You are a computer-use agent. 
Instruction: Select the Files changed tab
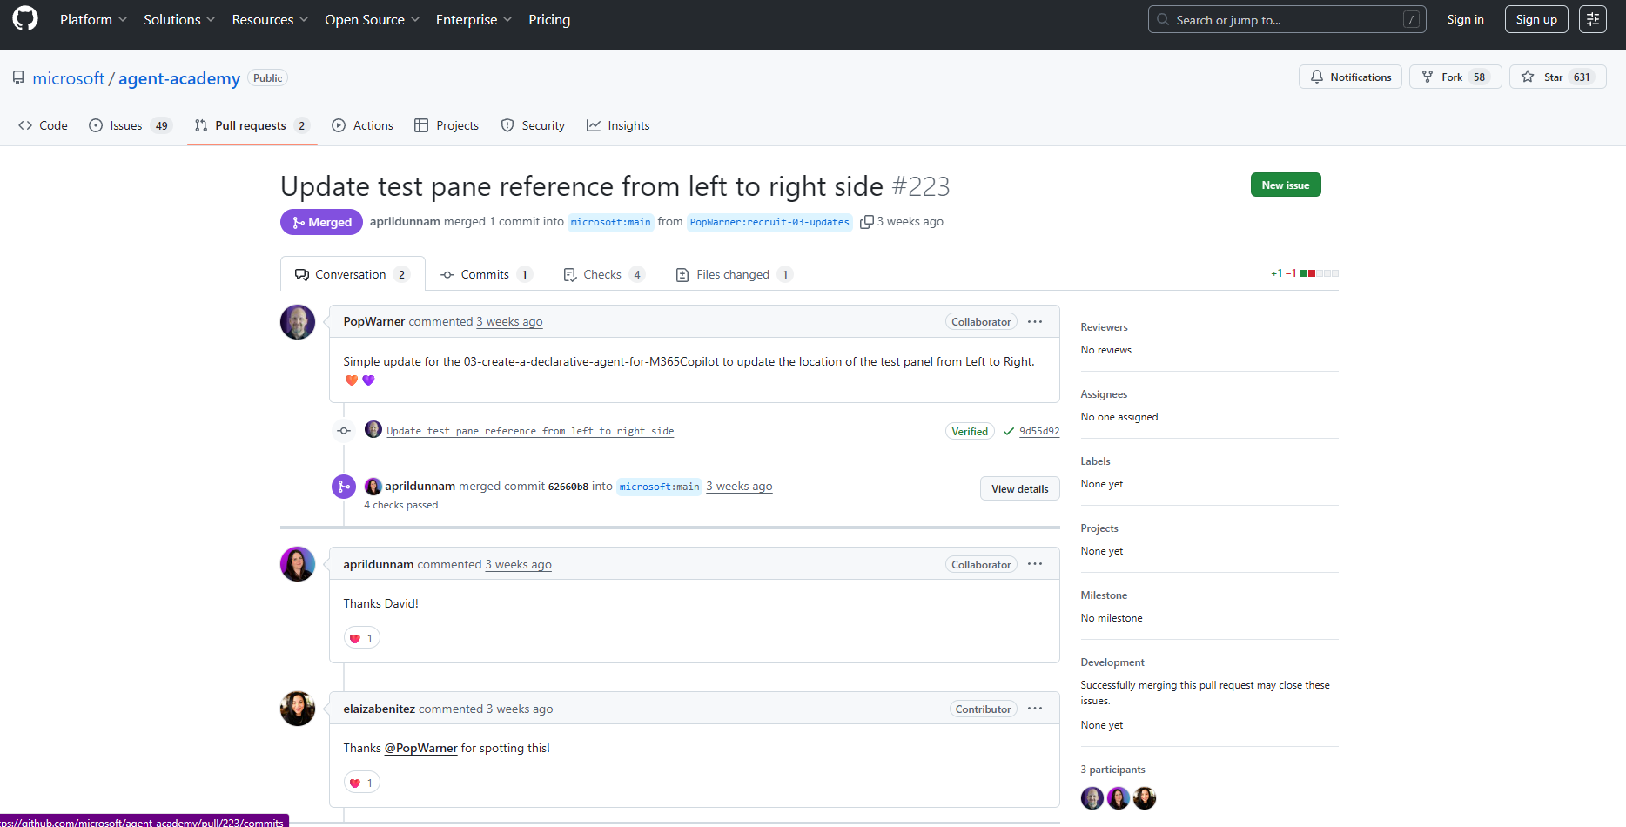(734, 274)
